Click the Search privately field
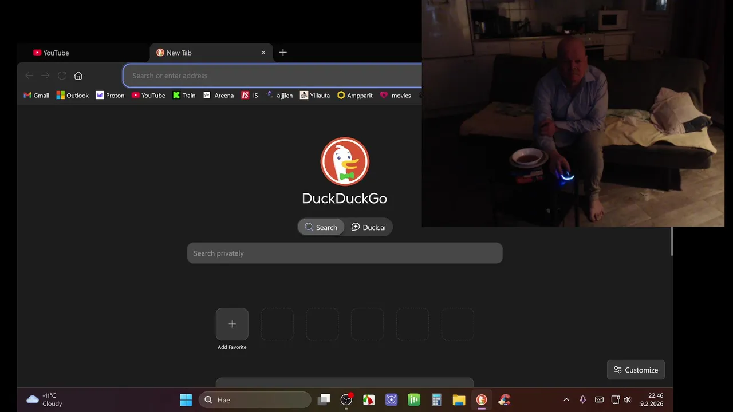 coord(345,253)
